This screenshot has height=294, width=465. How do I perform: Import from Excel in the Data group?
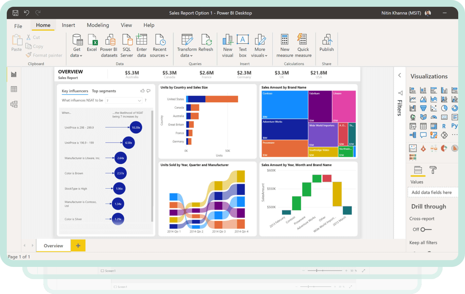point(92,43)
